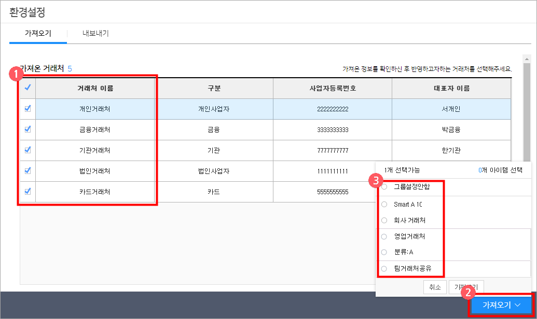Image resolution: width=537 pixels, height=319 pixels.
Task: Select the Smart A 10 radio option
Action: pos(384,205)
